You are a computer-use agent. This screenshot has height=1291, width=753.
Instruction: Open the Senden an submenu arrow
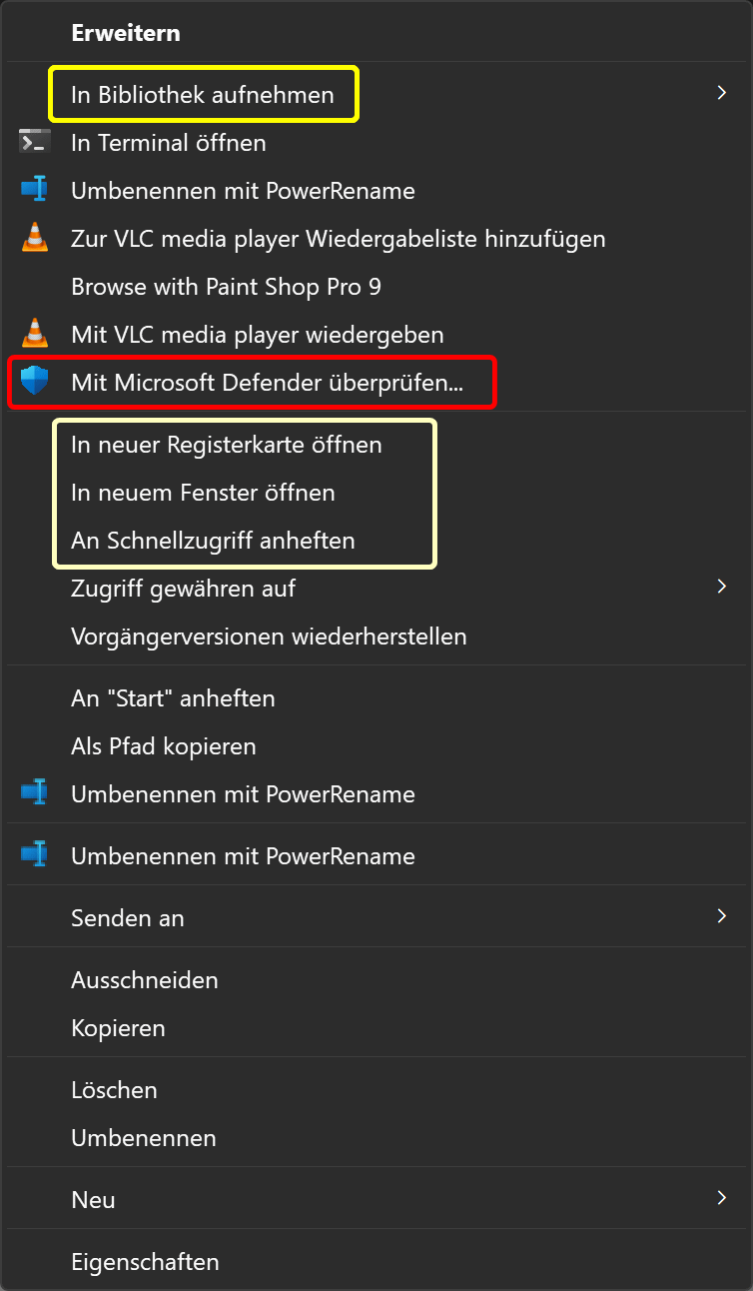click(x=721, y=917)
